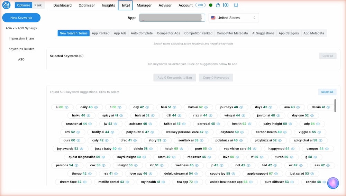Click the New Keywords button

tap(21, 18)
